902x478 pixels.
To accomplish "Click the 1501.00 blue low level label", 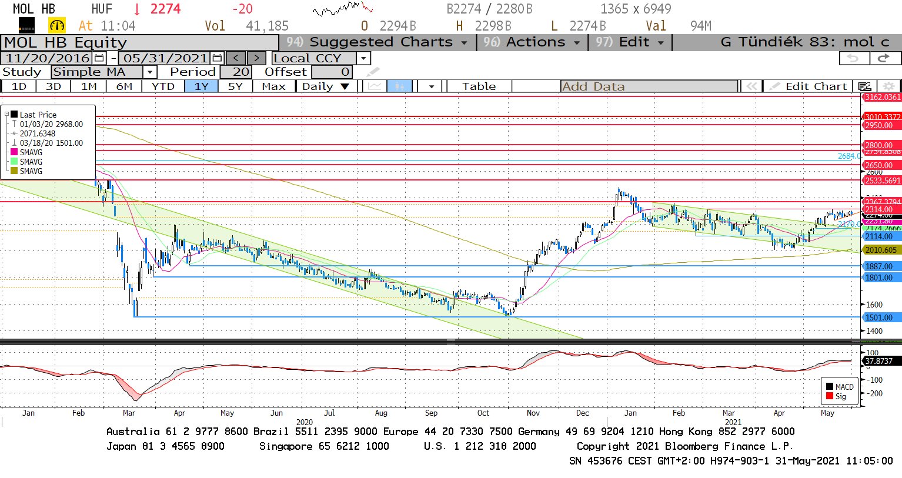I will point(882,317).
